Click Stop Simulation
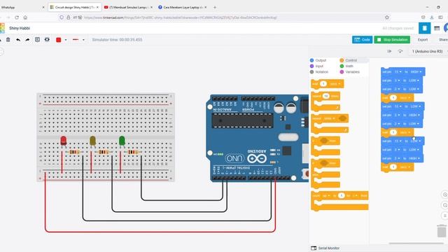Image resolution: width=448 pixels, height=252 pixels. click(x=392, y=40)
